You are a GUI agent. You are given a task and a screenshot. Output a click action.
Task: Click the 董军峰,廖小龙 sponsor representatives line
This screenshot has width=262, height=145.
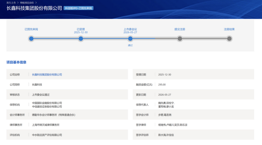[x=166, y=107]
